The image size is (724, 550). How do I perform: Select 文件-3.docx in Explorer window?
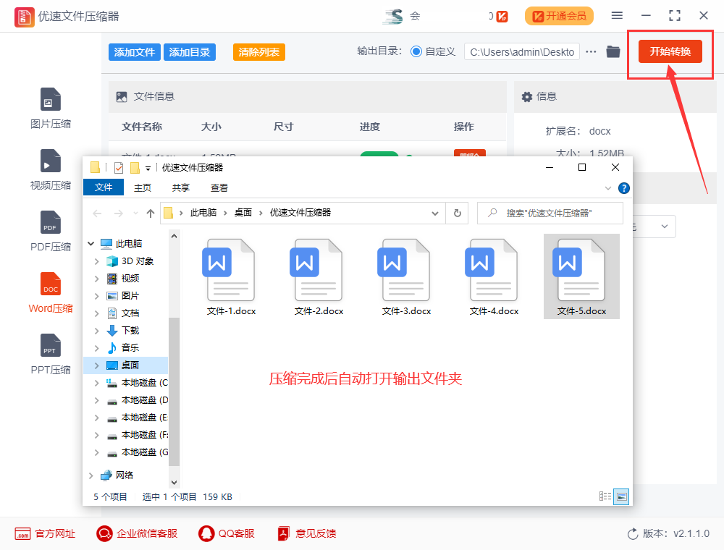(x=406, y=277)
